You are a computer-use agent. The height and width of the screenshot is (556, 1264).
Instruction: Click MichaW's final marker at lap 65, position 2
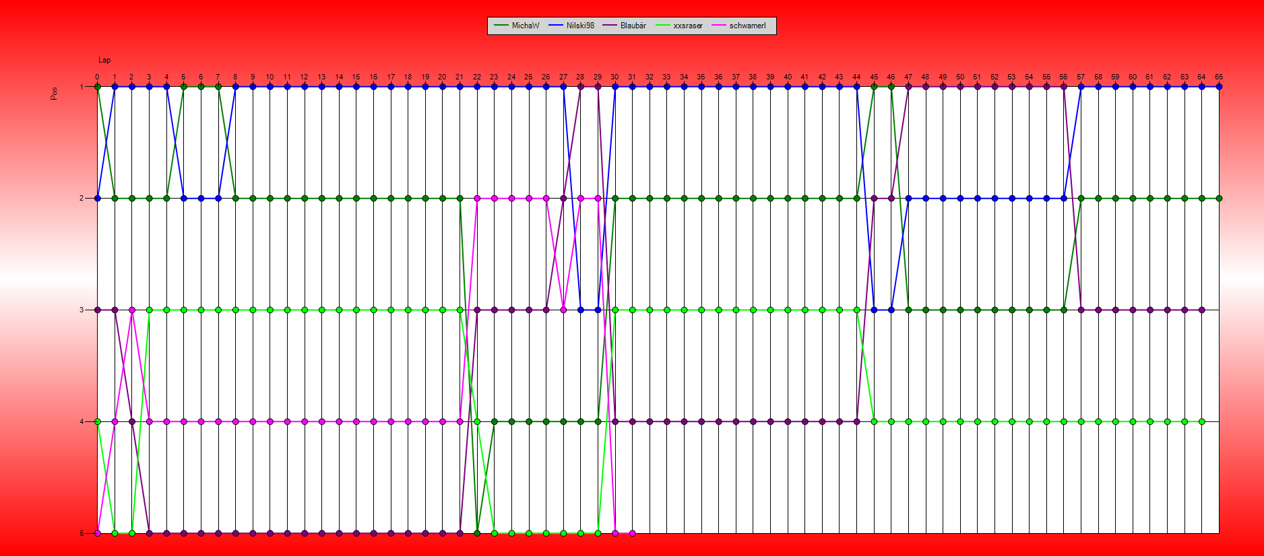[x=1219, y=199]
